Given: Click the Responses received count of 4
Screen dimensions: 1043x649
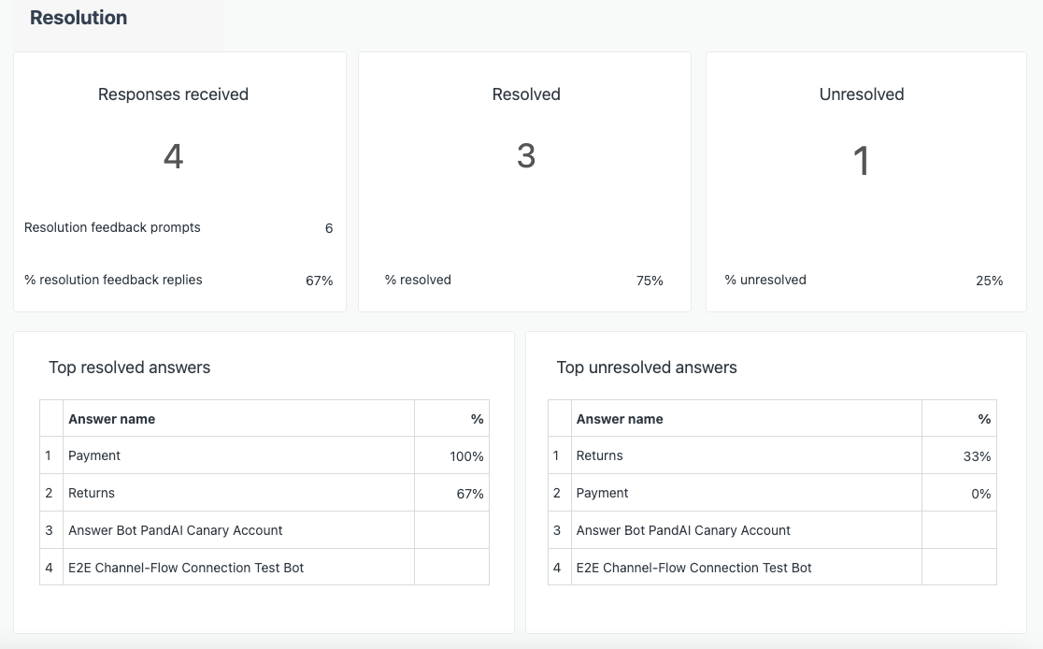Looking at the screenshot, I should click(173, 158).
